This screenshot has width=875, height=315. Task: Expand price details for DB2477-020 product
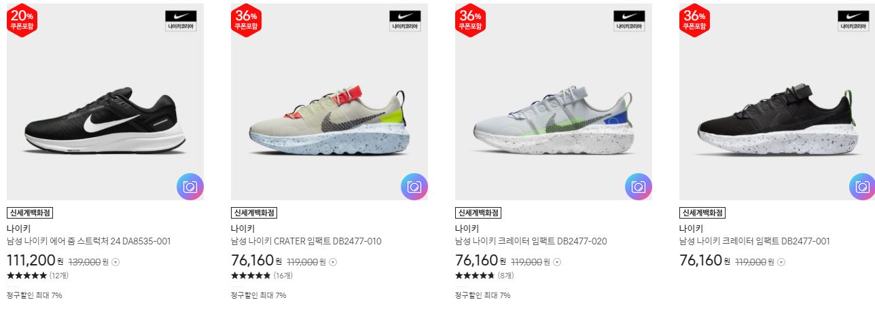click(x=557, y=262)
